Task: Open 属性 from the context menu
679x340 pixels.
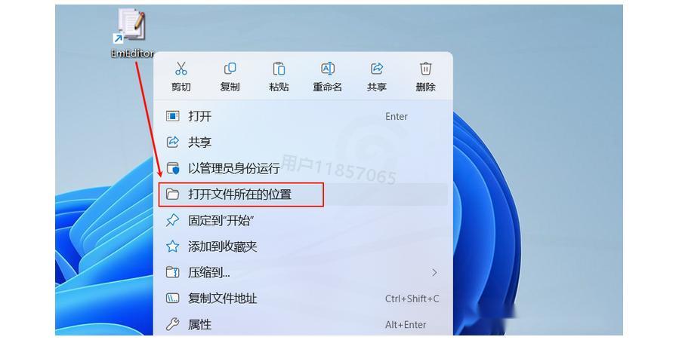Action: pyautogui.click(x=303, y=324)
